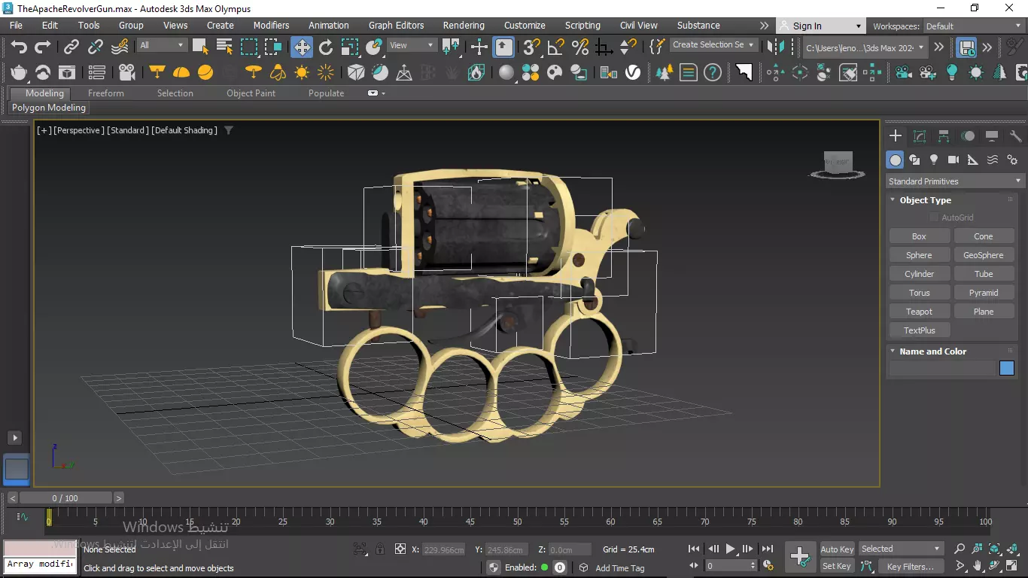Viewport: 1028px width, 578px height.
Task: Click the question mark help icon
Action: point(712,72)
